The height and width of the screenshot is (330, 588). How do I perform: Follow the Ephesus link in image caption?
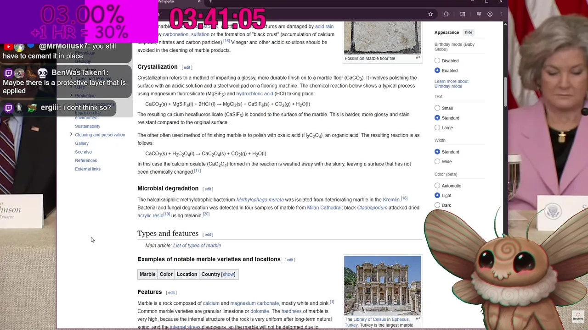pos(400,319)
